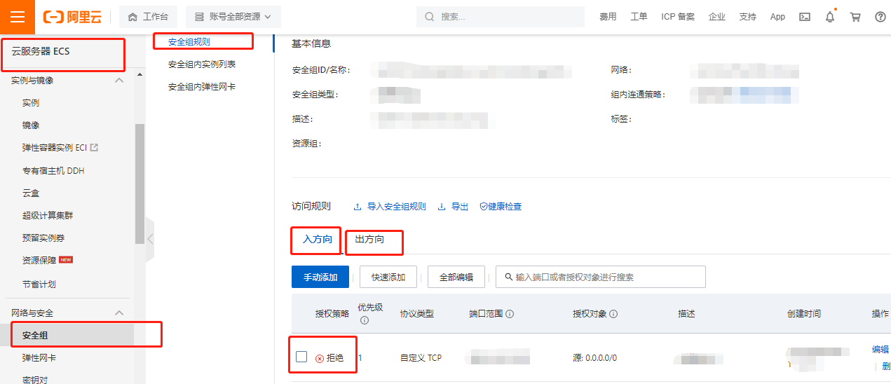891x384 pixels.
Task: Click the sidebar vertical scrollbar
Action: 140,184
